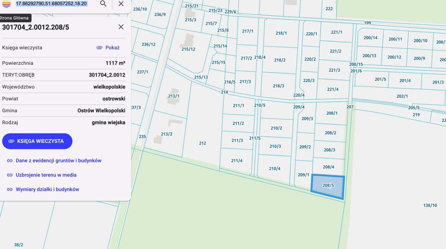446x249 pixels.
Task: Select parcel 218/1 on the map
Action: tap(281, 33)
